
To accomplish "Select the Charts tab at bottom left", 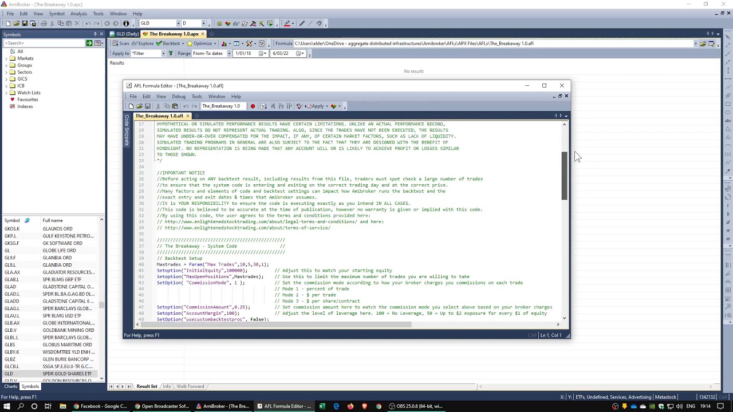I will [10, 386].
